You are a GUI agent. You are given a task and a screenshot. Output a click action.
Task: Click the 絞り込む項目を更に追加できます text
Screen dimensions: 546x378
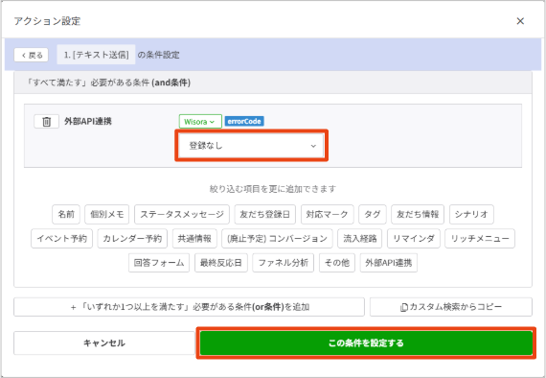(273, 189)
